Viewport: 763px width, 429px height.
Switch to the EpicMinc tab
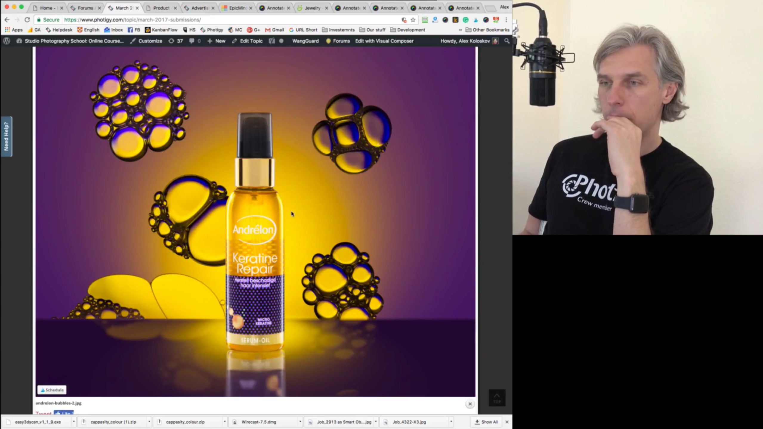[237, 8]
